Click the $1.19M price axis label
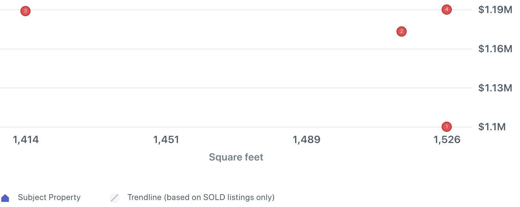520x207 pixels. click(495, 10)
